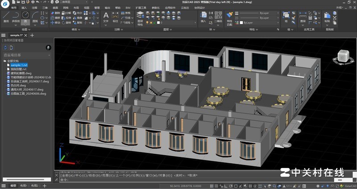Click the ViewCube in the viewport
Viewport: 357px width, 189px height.
343,56
